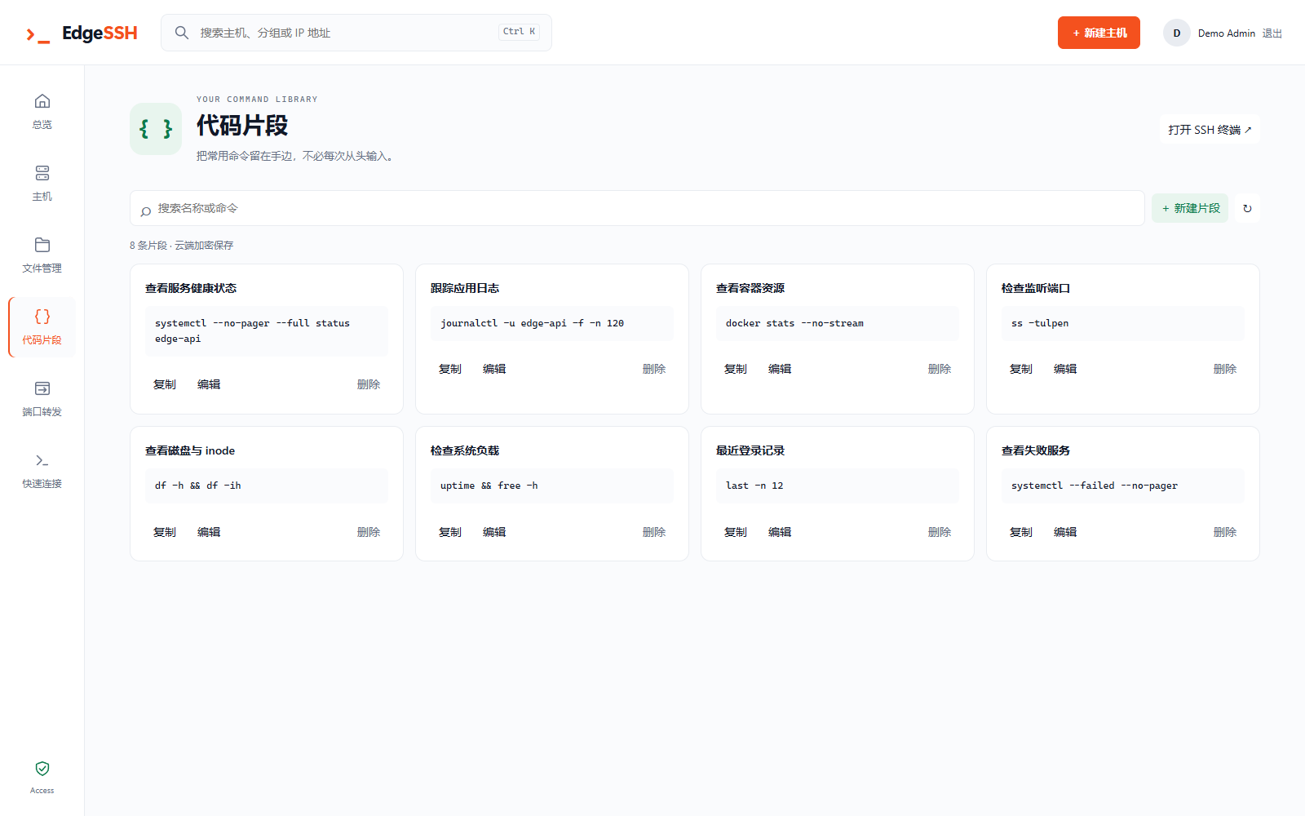Click the Access shield icon
The image size is (1305, 816).
pos(42,769)
